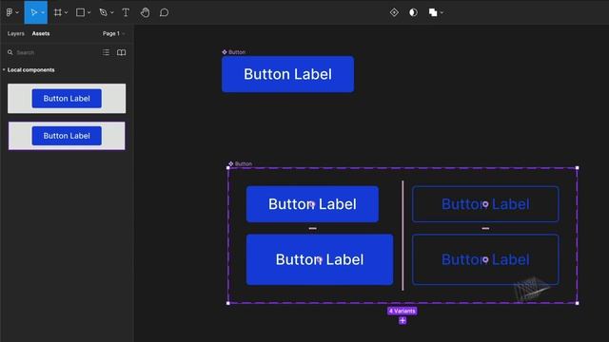Expand shape tools dropdown arrow

pos(88,12)
